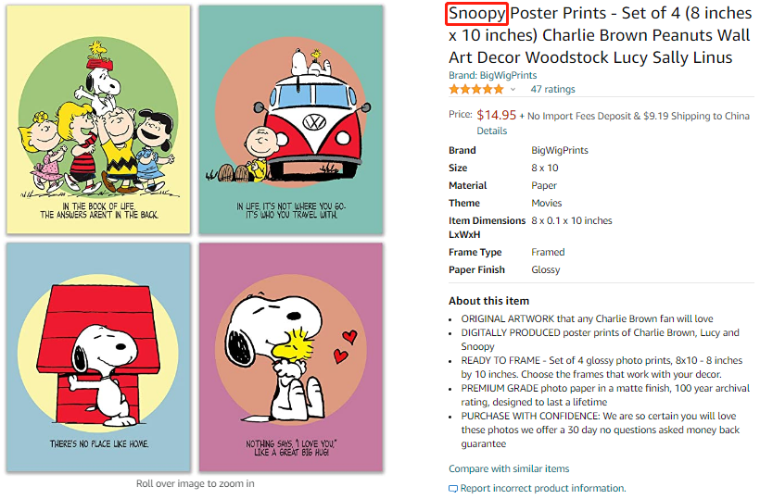The width and height of the screenshot is (760, 499).
Task: Click the five-star rating icons
Action: click(476, 90)
